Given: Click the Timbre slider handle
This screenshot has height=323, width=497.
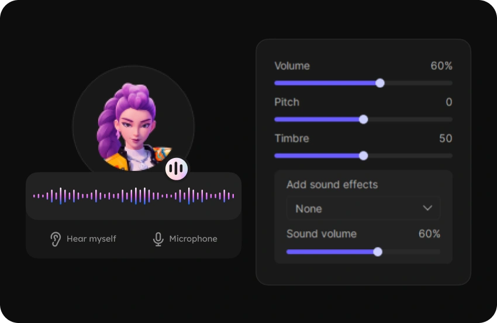Looking at the screenshot, I should [x=363, y=156].
